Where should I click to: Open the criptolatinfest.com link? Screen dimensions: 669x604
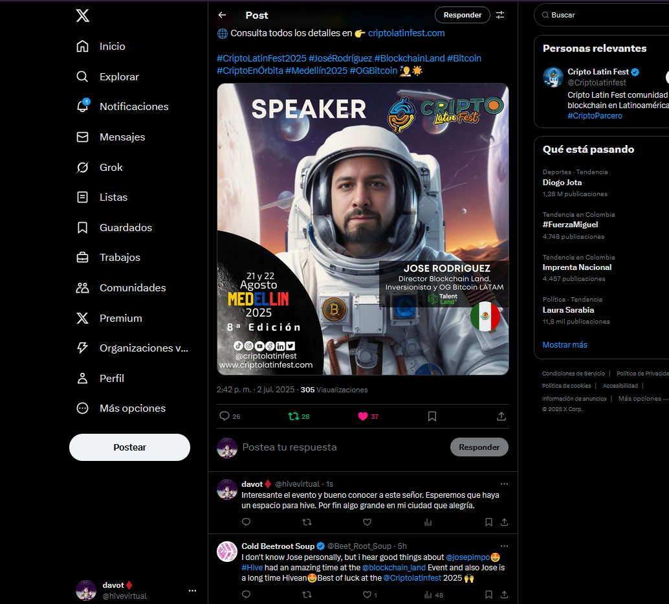406,33
